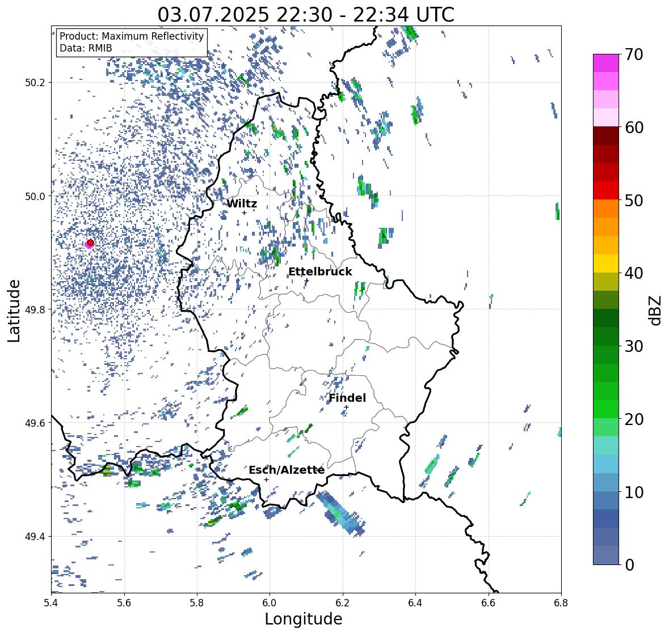Click the 'Data: RMIB' legend text
This screenshot has width=669, height=633.
[86, 48]
